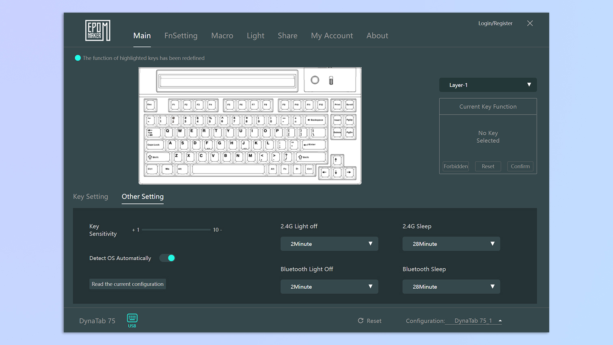Open the Key Setting tab

tap(91, 196)
